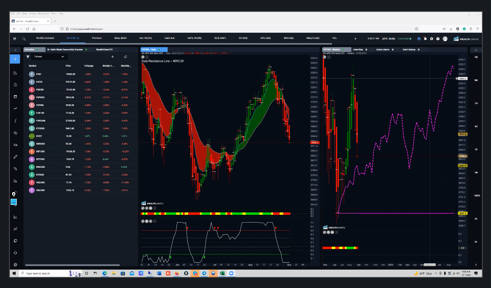Open the AAPL Weekly workspace
The height and width of the screenshot is (288, 491).
pyautogui.click(x=194, y=38)
